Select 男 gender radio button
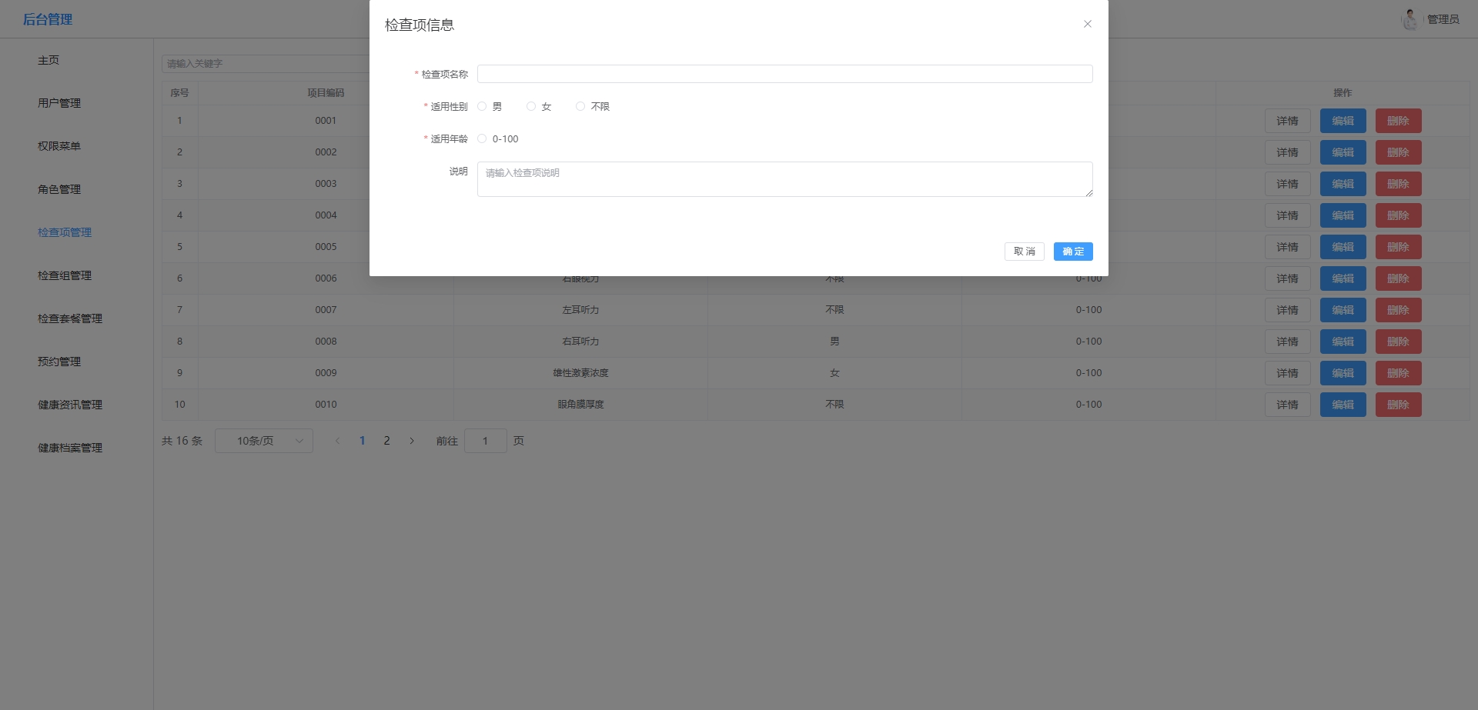 pos(483,107)
